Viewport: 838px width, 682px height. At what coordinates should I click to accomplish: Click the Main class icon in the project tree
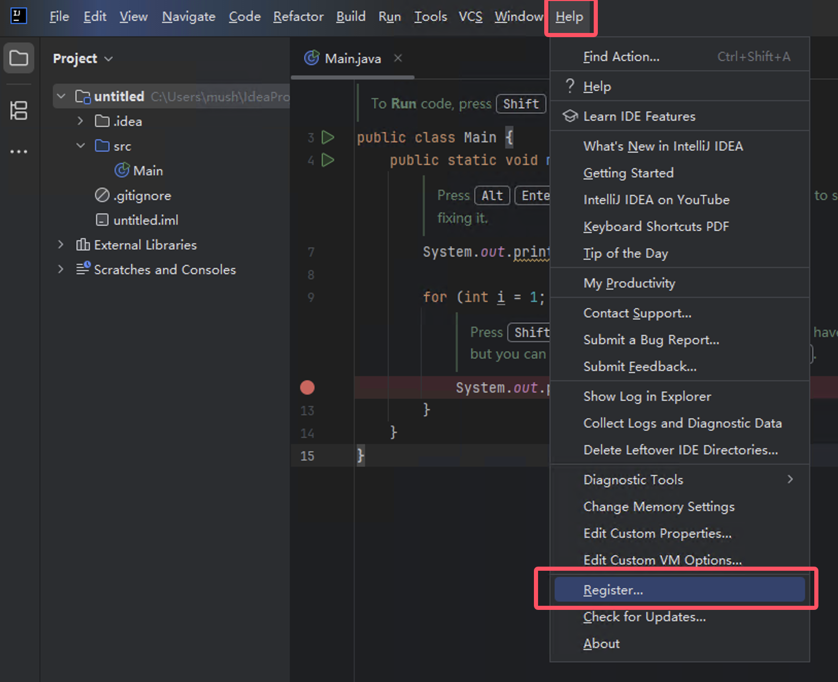[x=122, y=170]
